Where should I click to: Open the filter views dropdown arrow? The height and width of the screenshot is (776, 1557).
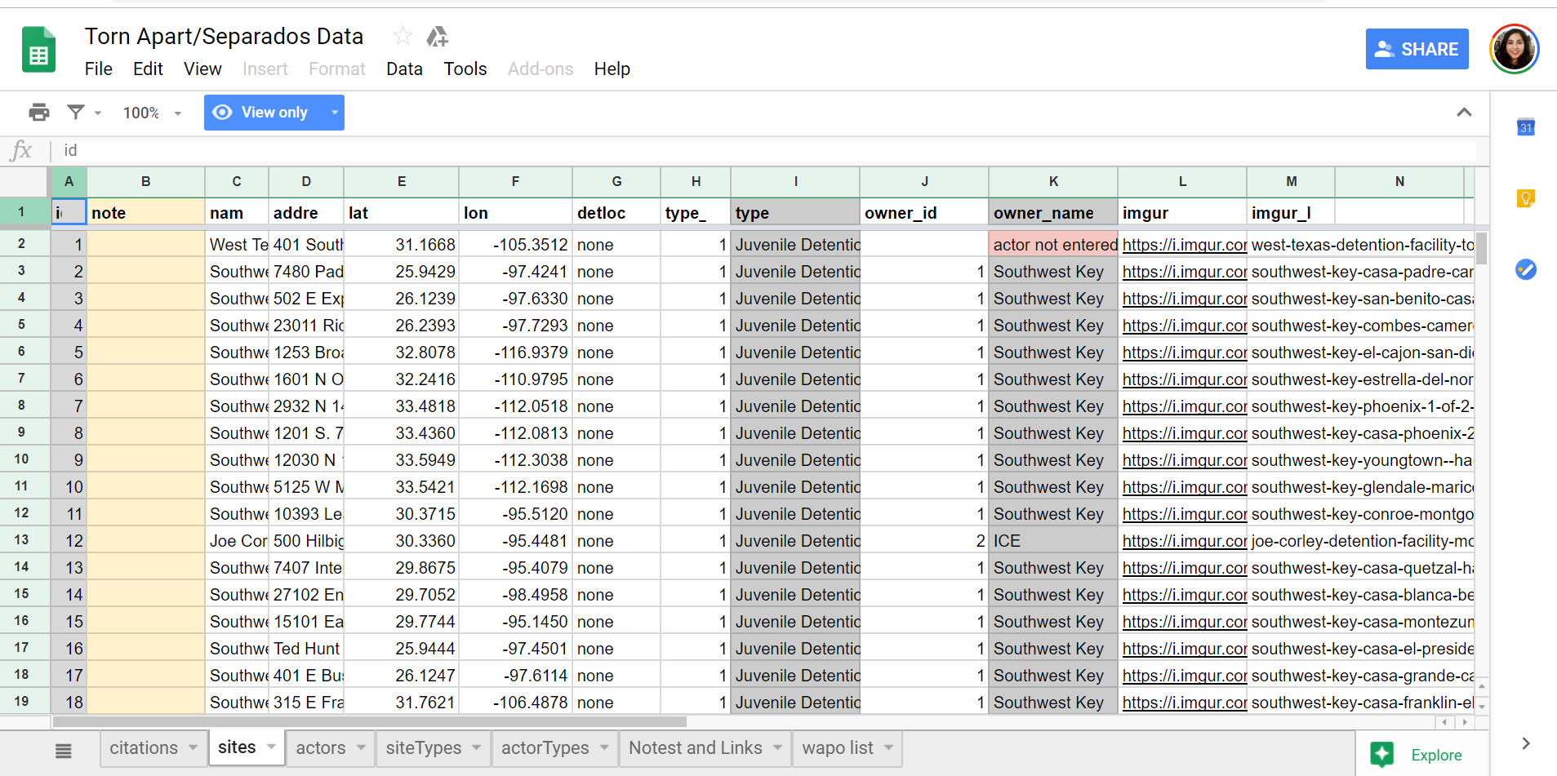point(98,113)
